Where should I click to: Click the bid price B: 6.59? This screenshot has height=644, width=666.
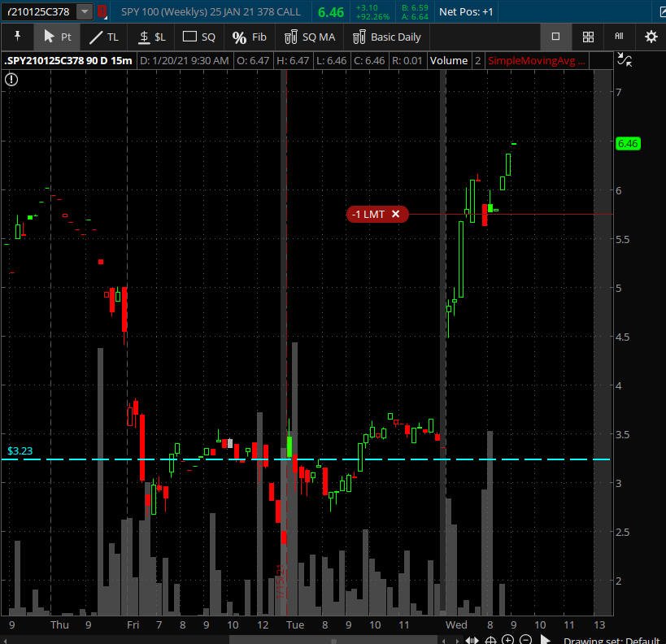(x=415, y=7)
